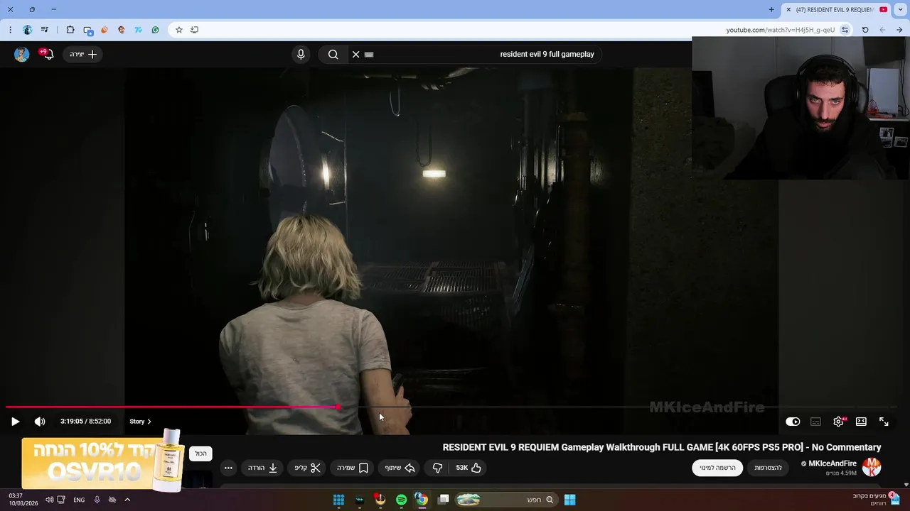Open the Create (יצירה) button

(x=83, y=54)
